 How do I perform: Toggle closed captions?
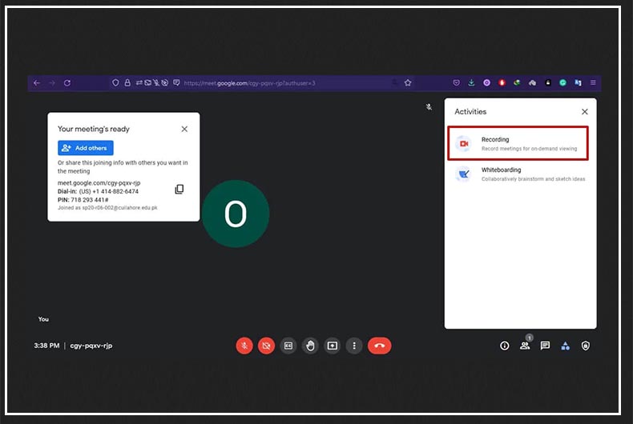pos(288,346)
